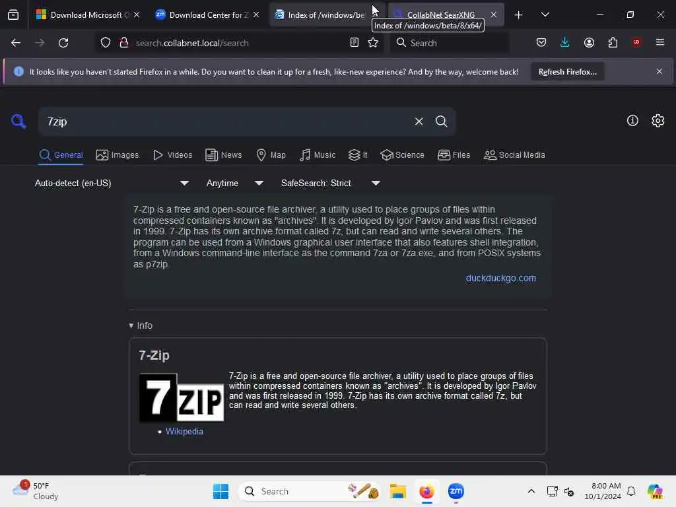676x507 pixels.
Task: Close the Download Microsoft tab
Action: (x=137, y=15)
